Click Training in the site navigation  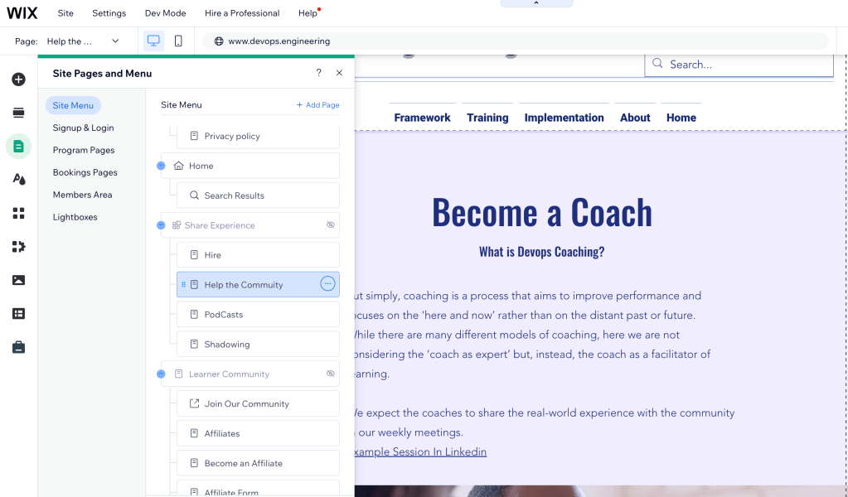[x=487, y=118]
